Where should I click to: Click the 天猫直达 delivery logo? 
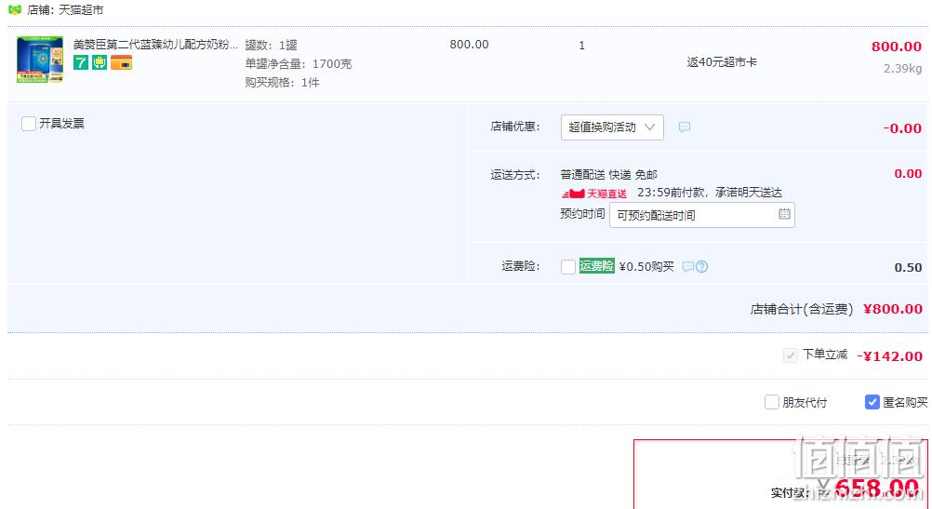tap(594, 194)
